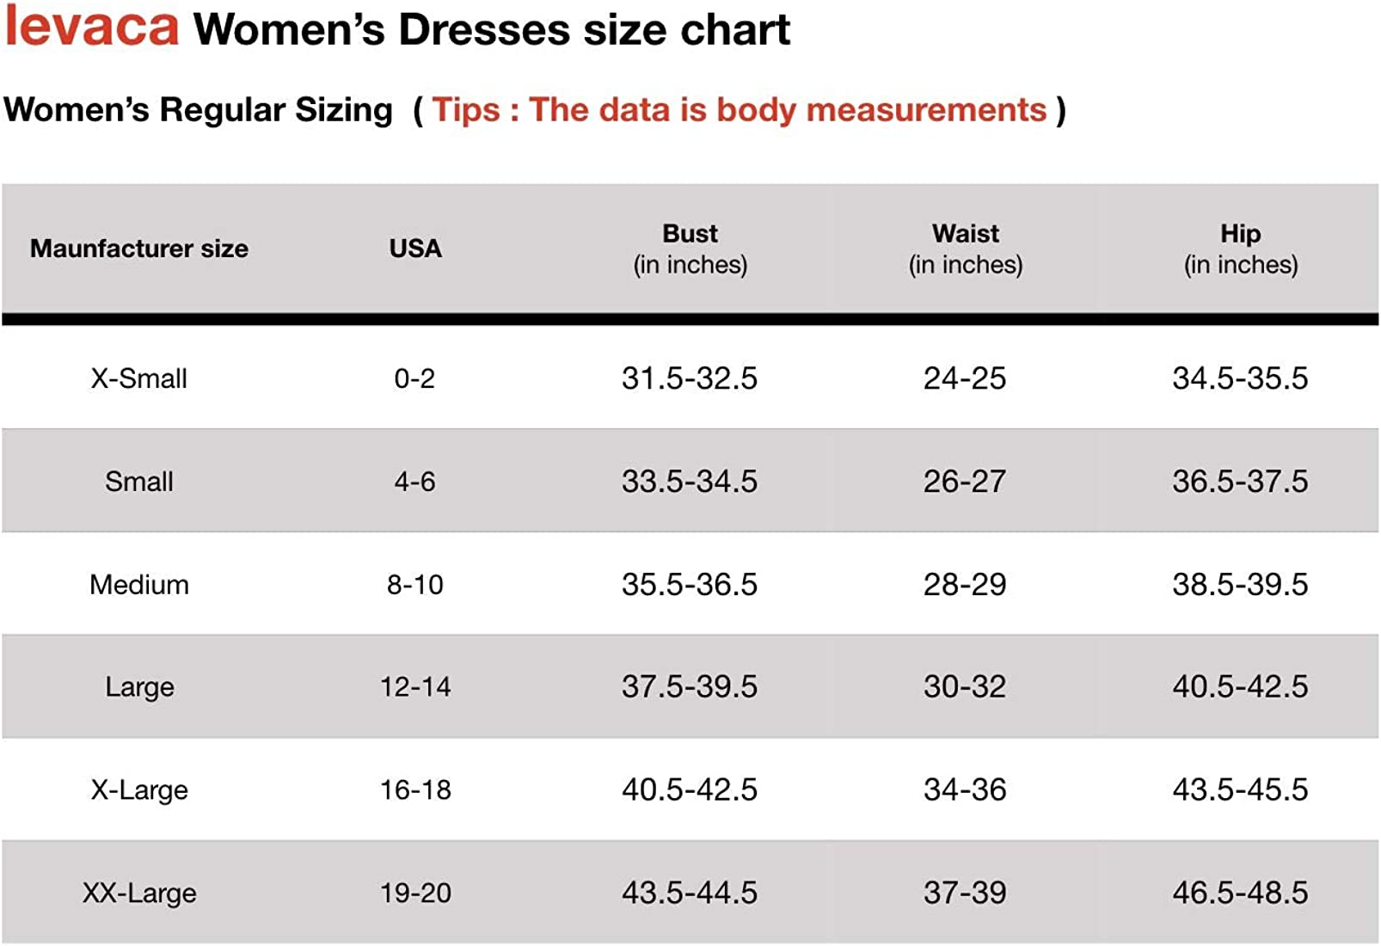The image size is (1381, 946).
Task: Select the 31.5-32.5 bust measurement
Action: 690,378
